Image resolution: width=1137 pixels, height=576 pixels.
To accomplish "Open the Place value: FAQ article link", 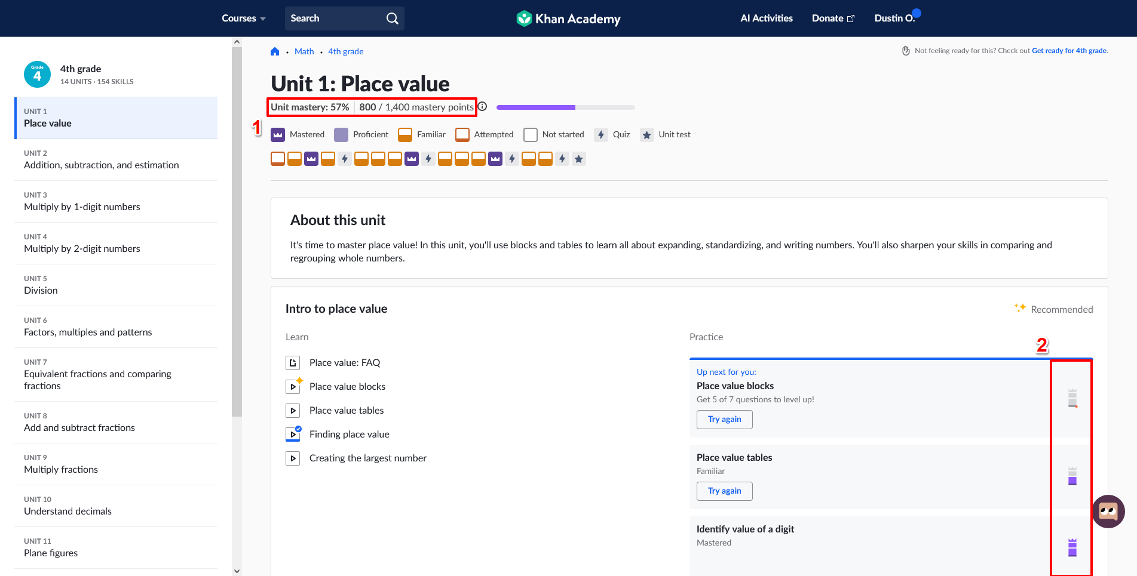I will click(x=345, y=363).
